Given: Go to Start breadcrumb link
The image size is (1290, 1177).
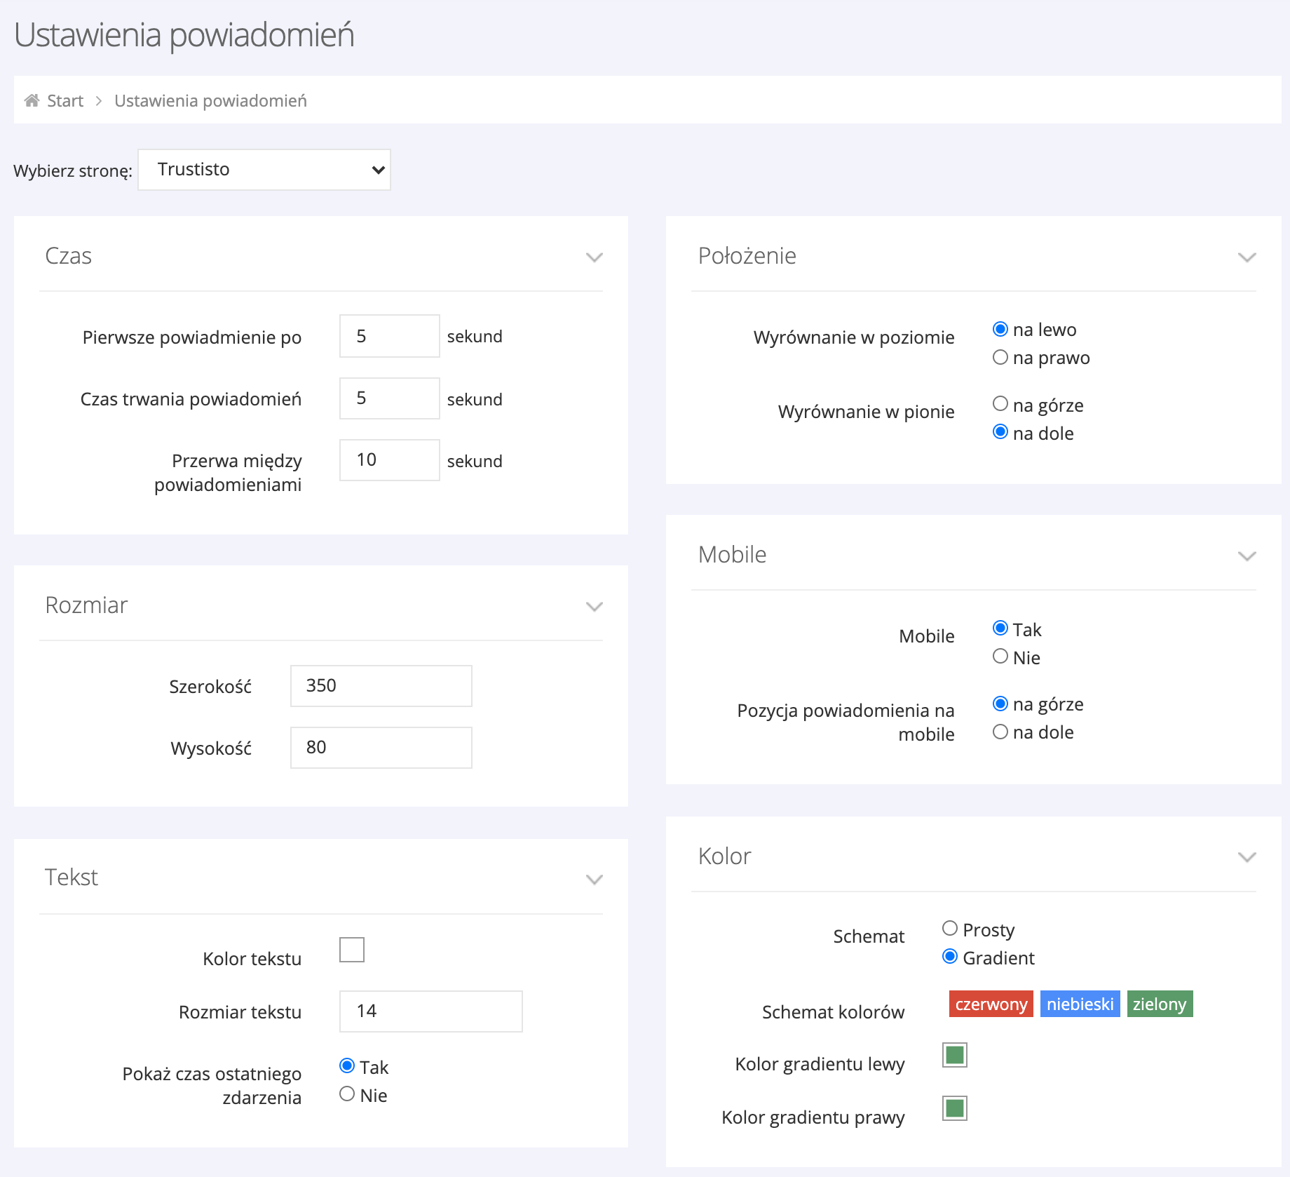Looking at the screenshot, I should (64, 101).
